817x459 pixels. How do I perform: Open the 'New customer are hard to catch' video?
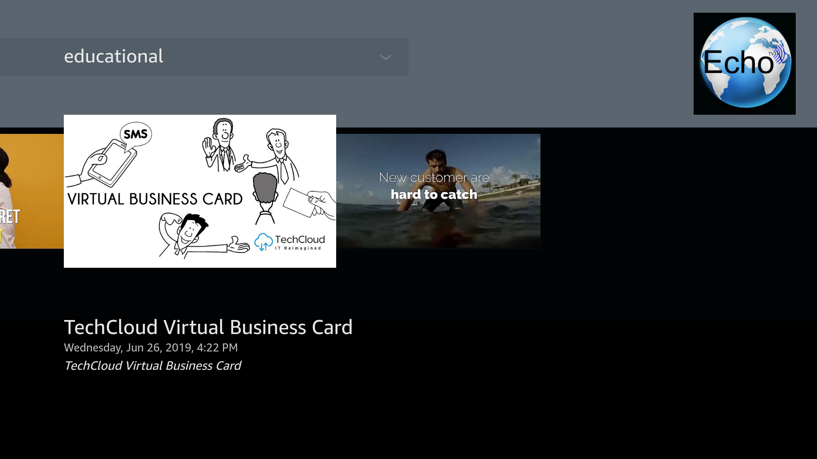tap(438, 191)
